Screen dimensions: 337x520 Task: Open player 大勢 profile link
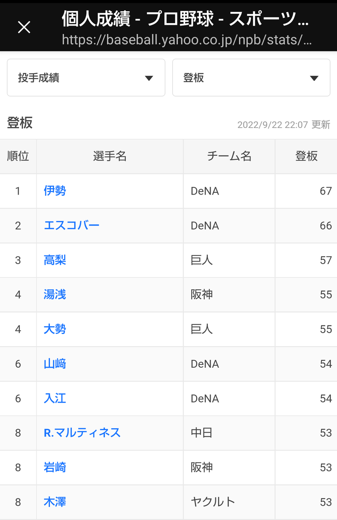click(55, 329)
